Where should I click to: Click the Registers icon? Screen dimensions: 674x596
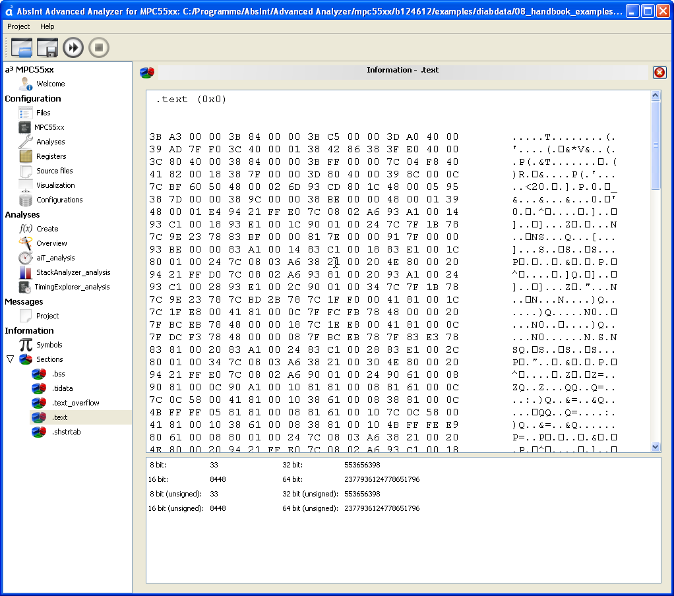pyautogui.click(x=26, y=156)
